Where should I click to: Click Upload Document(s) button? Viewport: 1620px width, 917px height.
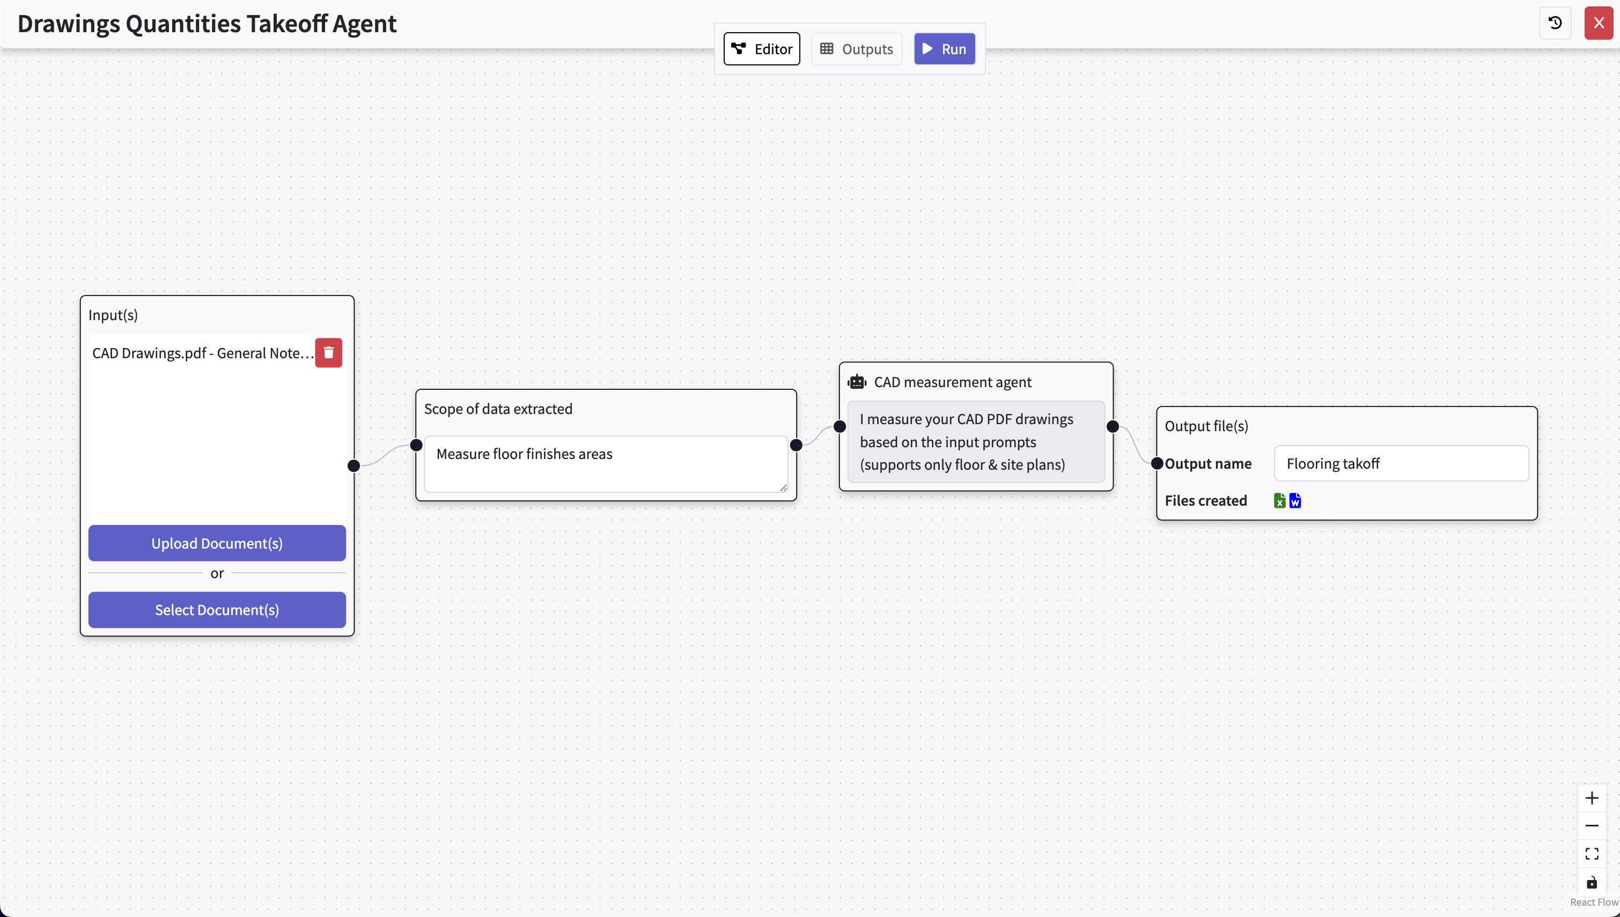tap(217, 543)
